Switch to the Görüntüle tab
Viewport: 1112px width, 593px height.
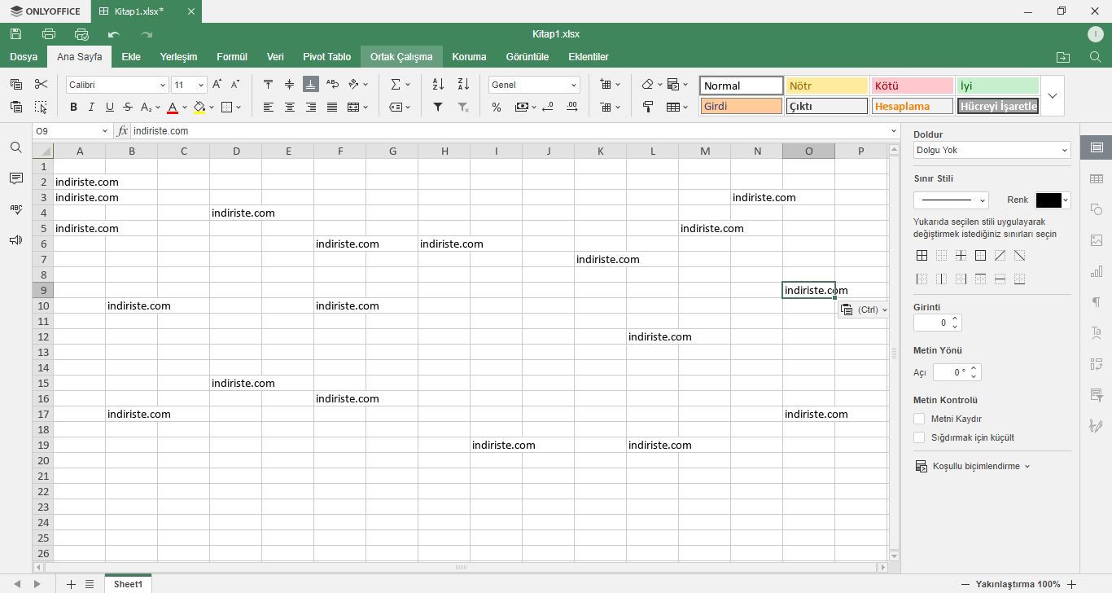[x=528, y=57]
